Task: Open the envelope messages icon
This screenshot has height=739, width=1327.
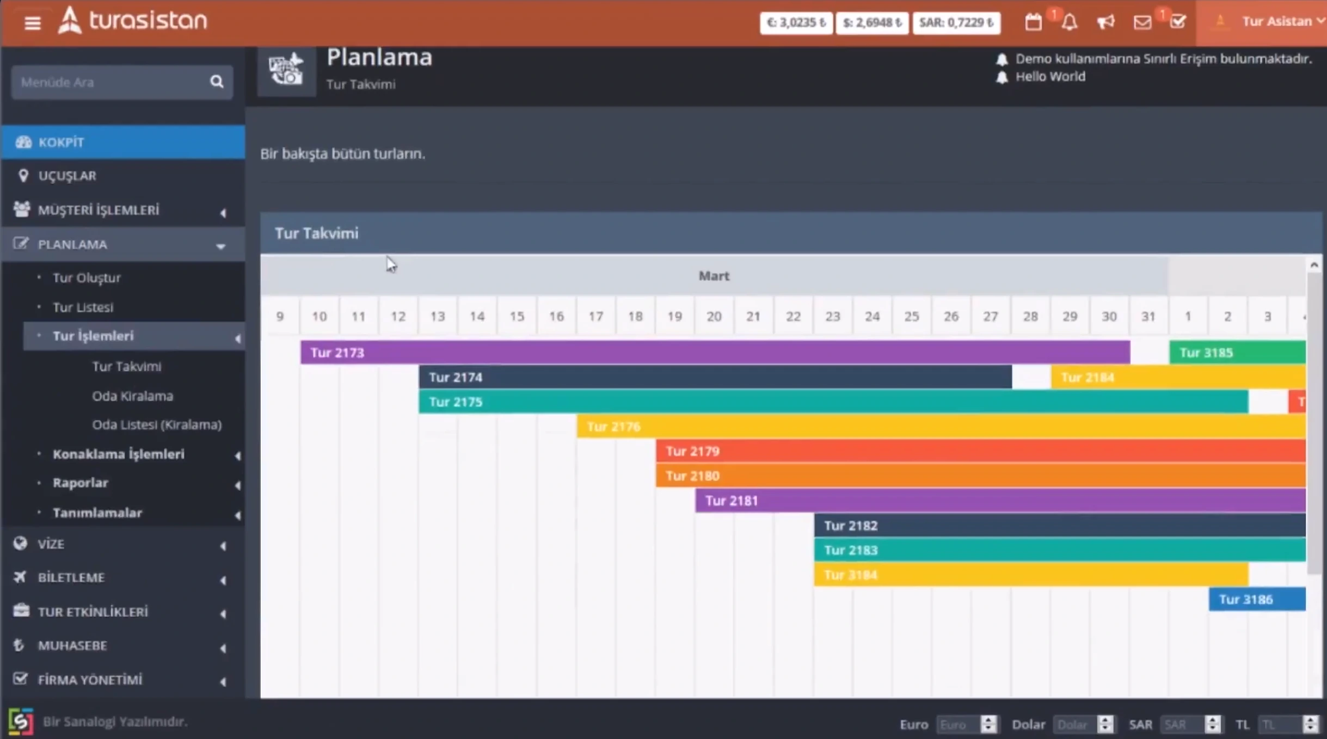Action: coord(1142,22)
